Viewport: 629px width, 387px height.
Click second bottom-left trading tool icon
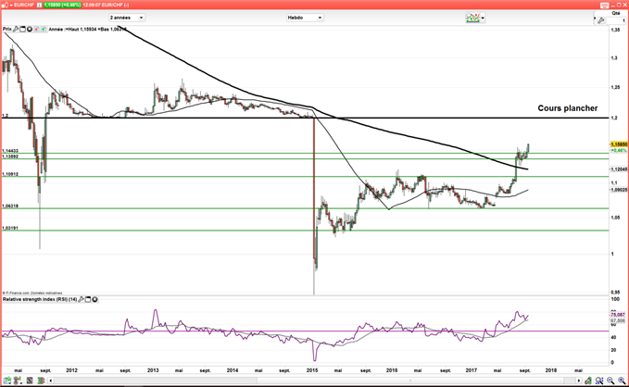coord(19,381)
